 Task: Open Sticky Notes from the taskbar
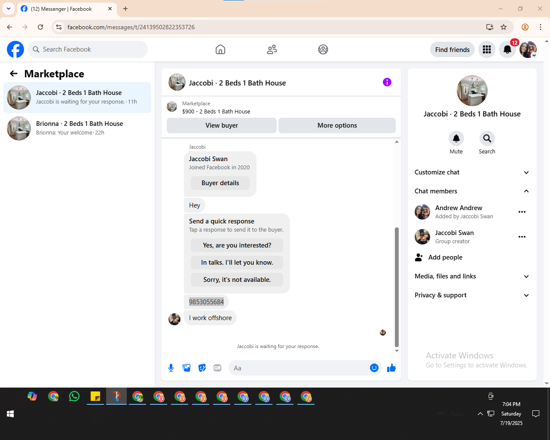click(95, 396)
